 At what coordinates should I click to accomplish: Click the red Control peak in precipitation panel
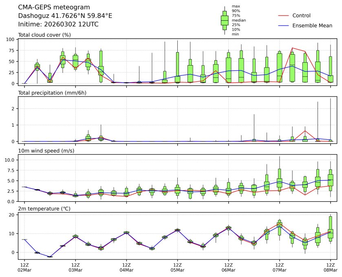click(305, 131)
